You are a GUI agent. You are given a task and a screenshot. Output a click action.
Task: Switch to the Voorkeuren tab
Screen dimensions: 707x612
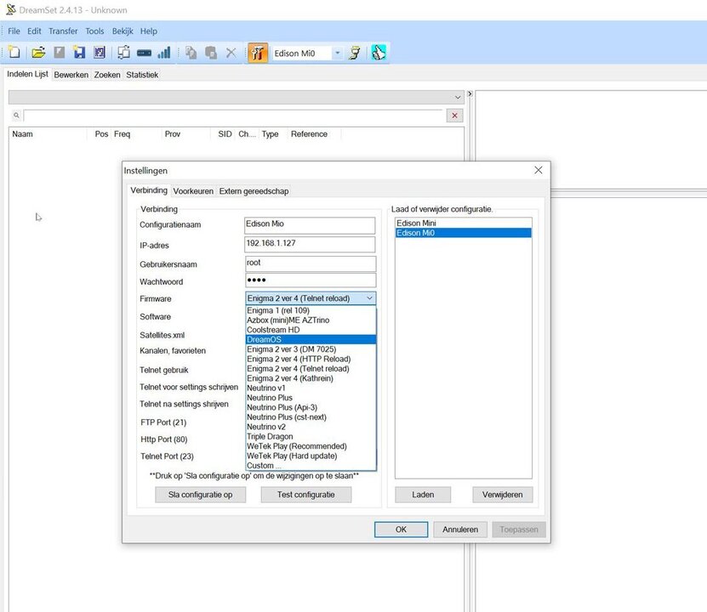point(192,190)
